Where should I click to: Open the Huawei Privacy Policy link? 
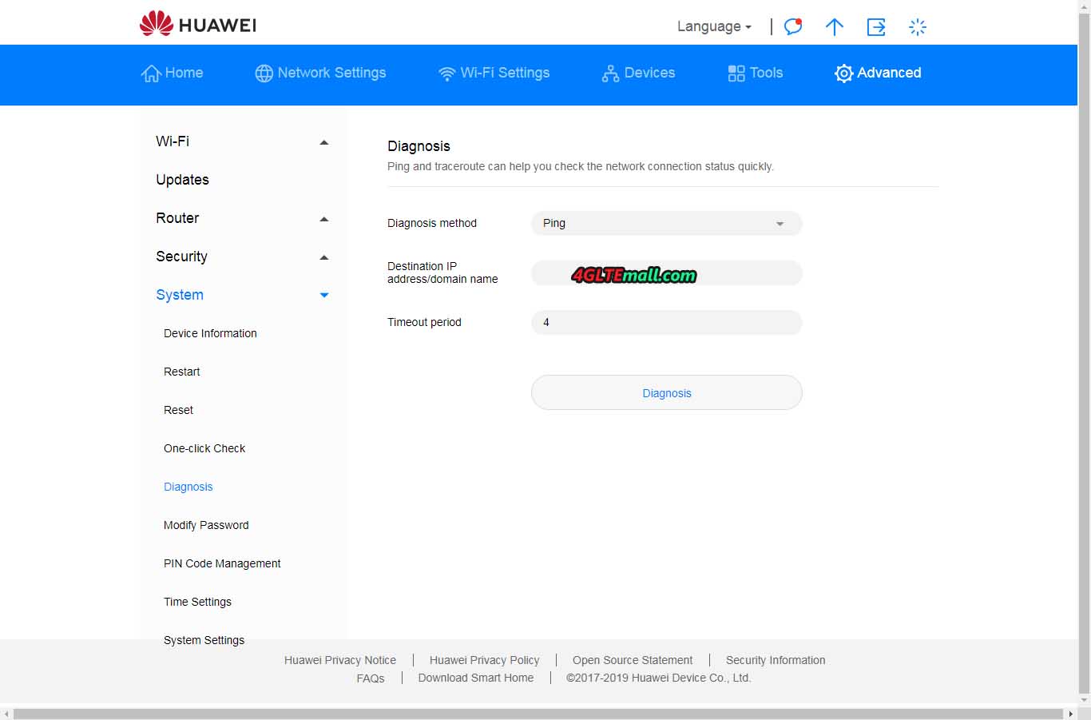point(484,660)
